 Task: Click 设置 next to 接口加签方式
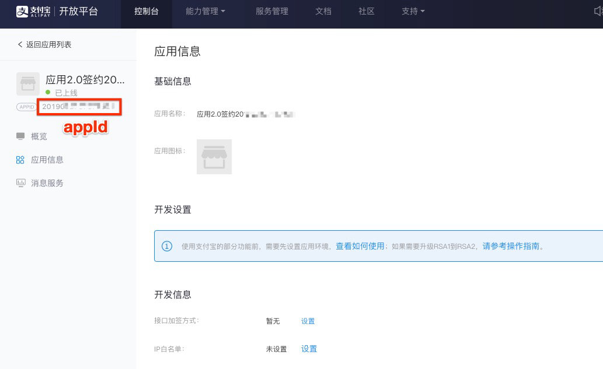pos(308,321)
